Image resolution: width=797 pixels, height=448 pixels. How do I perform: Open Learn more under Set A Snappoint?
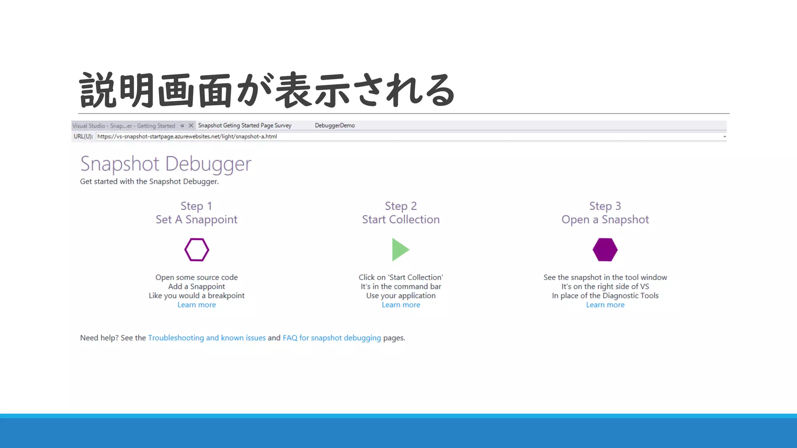(x=197, y=305)
